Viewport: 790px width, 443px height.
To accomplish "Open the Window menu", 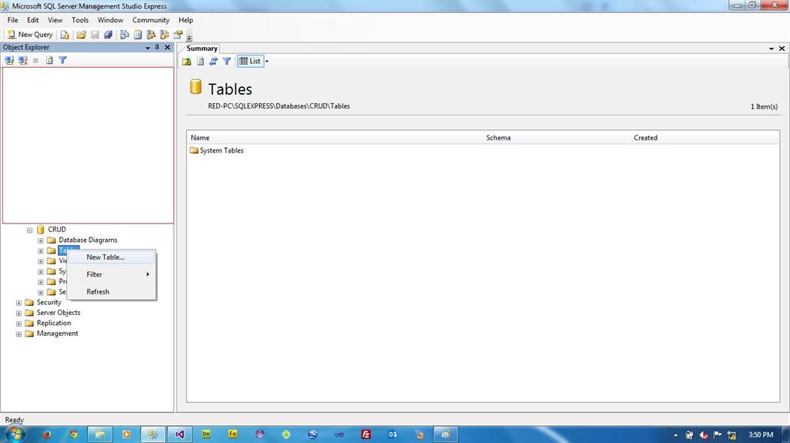I will tap(110, 20).
